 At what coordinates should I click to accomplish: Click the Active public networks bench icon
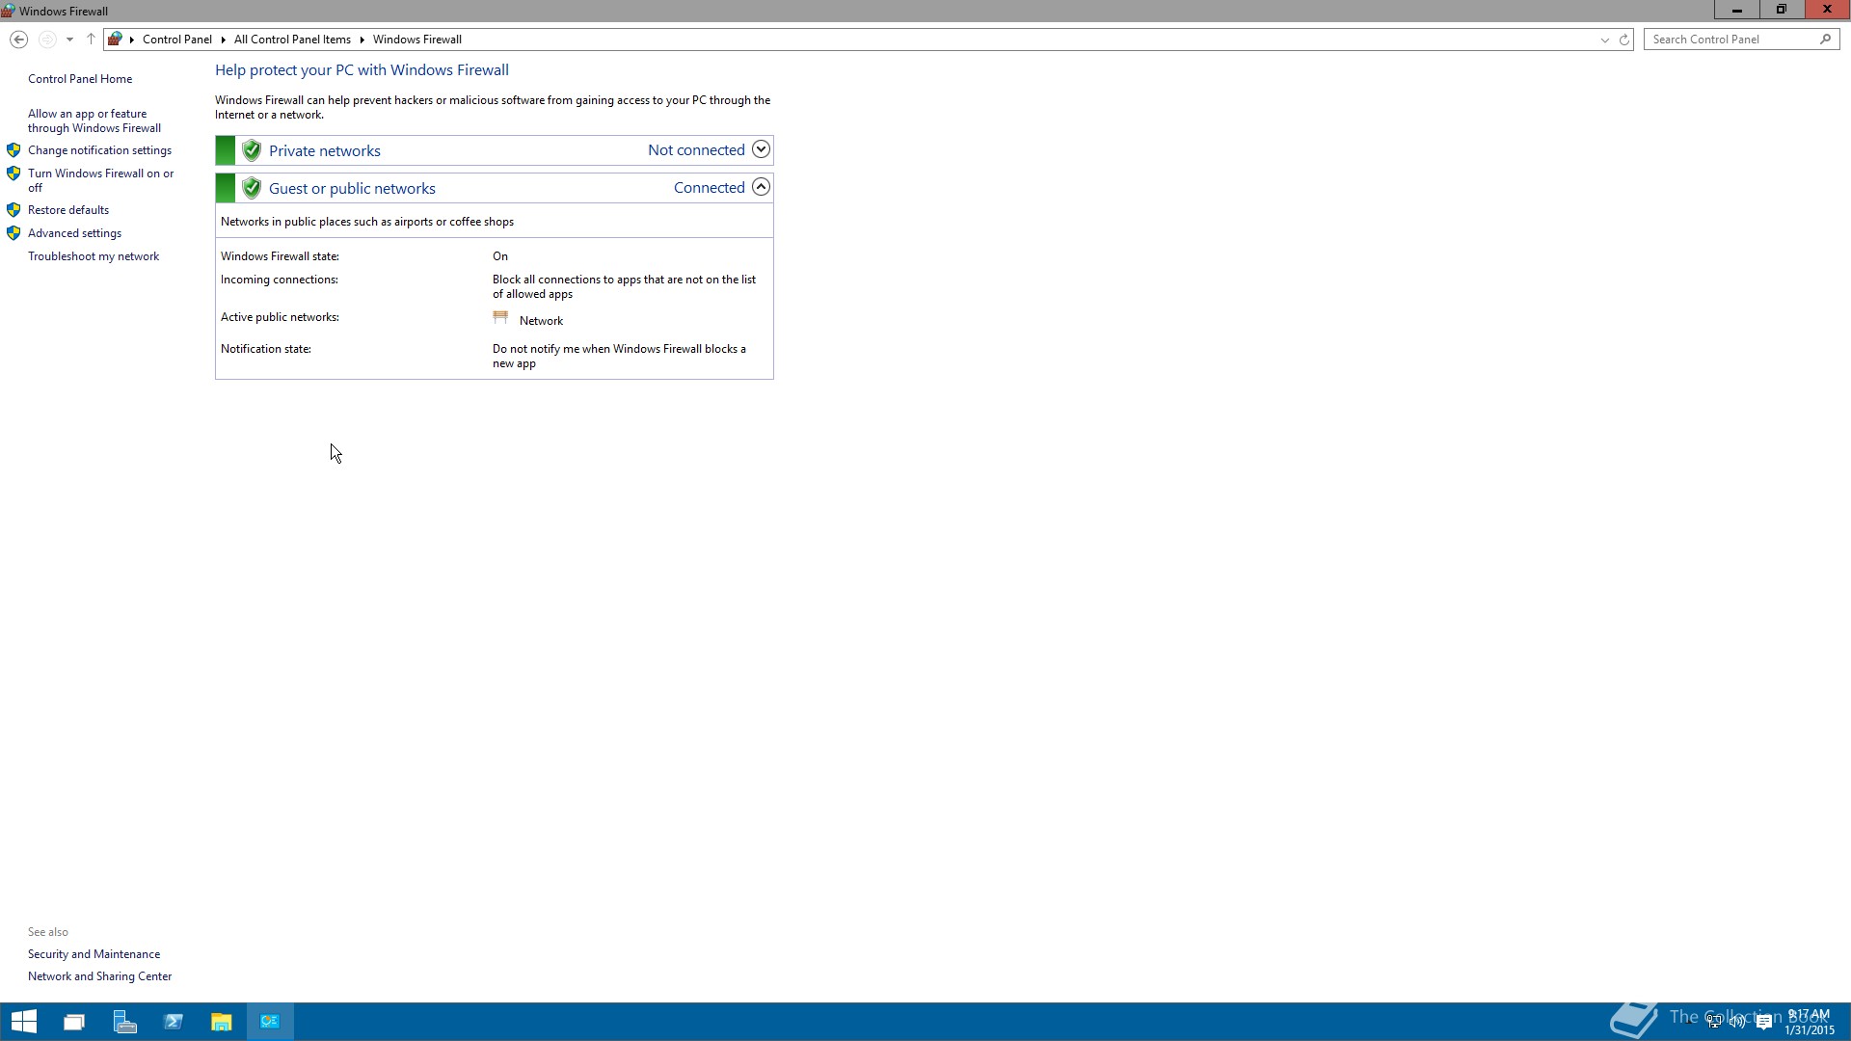pos(500,317)
